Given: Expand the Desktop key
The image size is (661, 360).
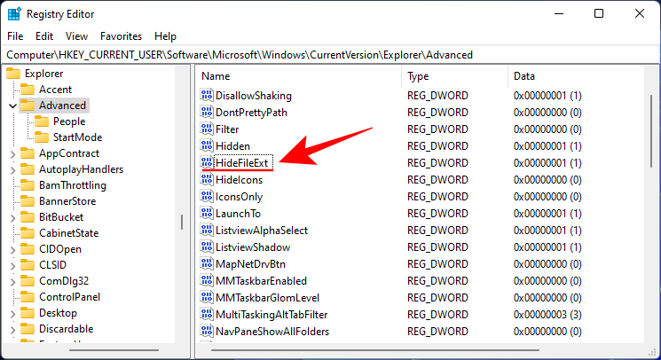Looking at the screenshot, I should (12, 314).
